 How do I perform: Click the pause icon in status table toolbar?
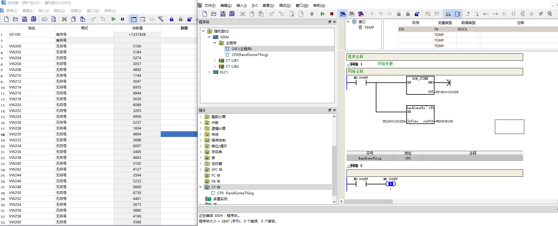(122, 19)
